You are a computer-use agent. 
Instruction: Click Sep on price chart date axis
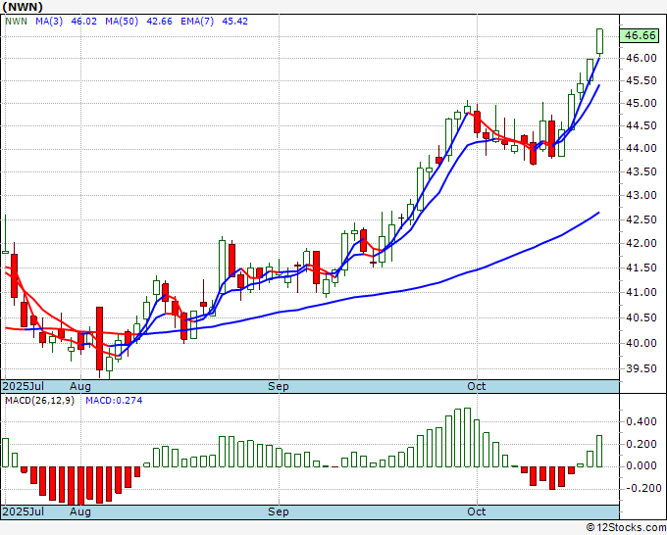[x=279, y=386]
